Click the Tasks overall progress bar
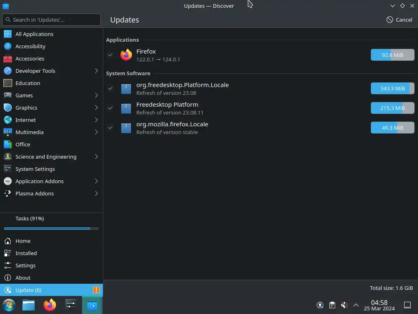418x314 pixels. [51, 229]
